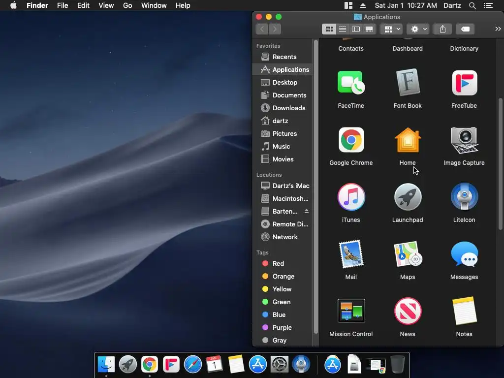
Task: Open Calendar in the Dock
Action: click(x=214, y=364)
